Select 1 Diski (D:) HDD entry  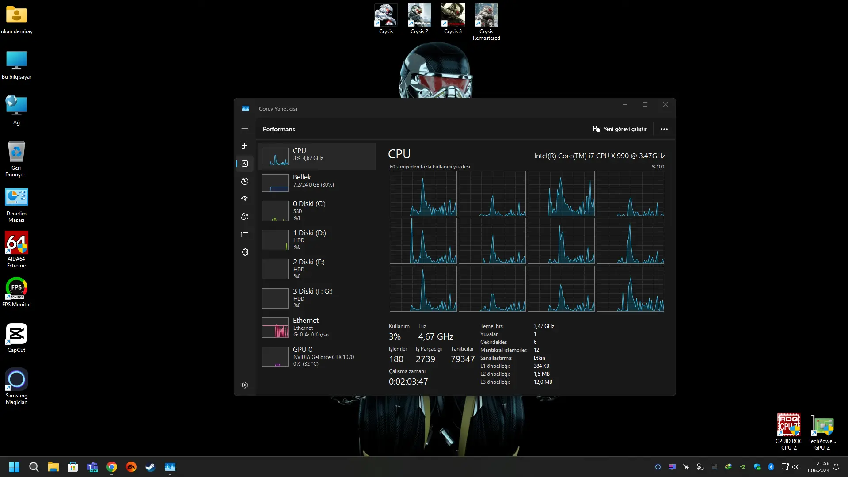316,240
